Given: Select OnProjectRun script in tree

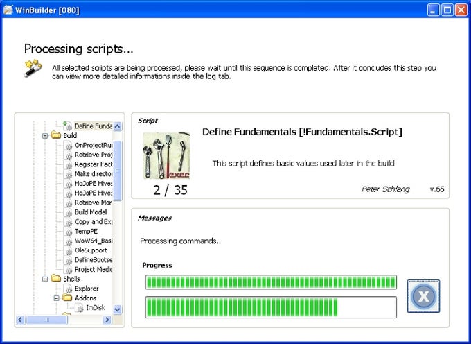Looking at the screenshot, I should (x=94, y=145).
